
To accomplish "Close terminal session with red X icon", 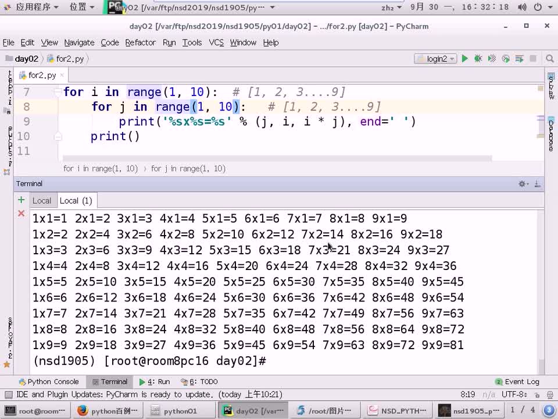I will tap(21, 214).
